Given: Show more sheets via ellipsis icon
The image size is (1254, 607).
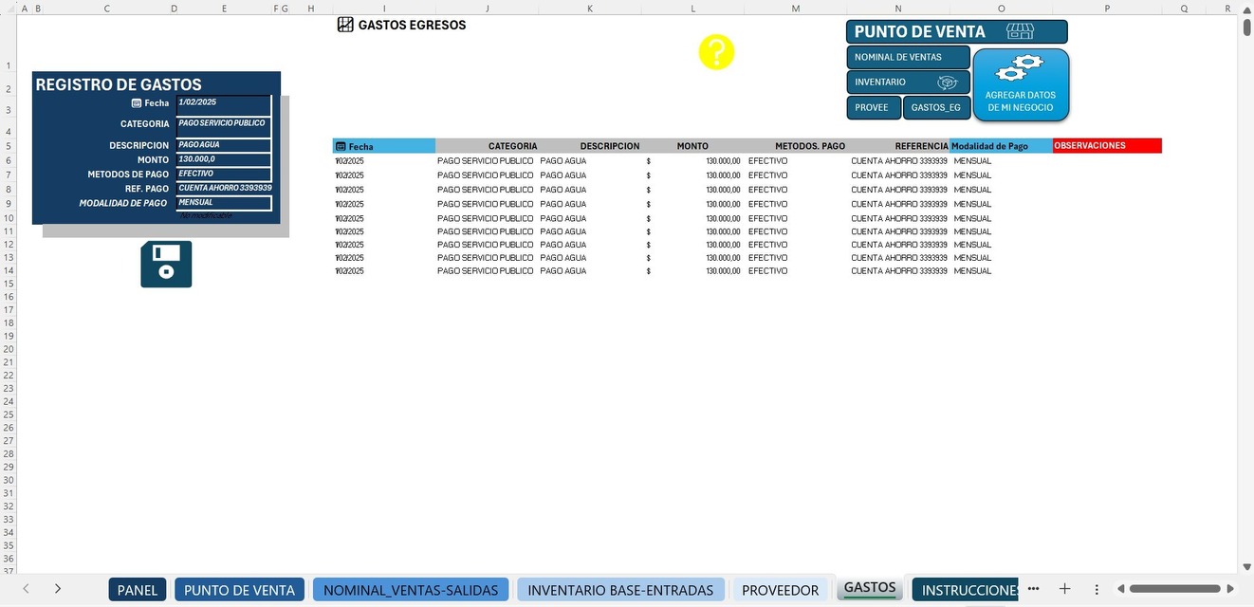Looking at the screenshot, I should pyautogui.click(x=1033, y=589).
